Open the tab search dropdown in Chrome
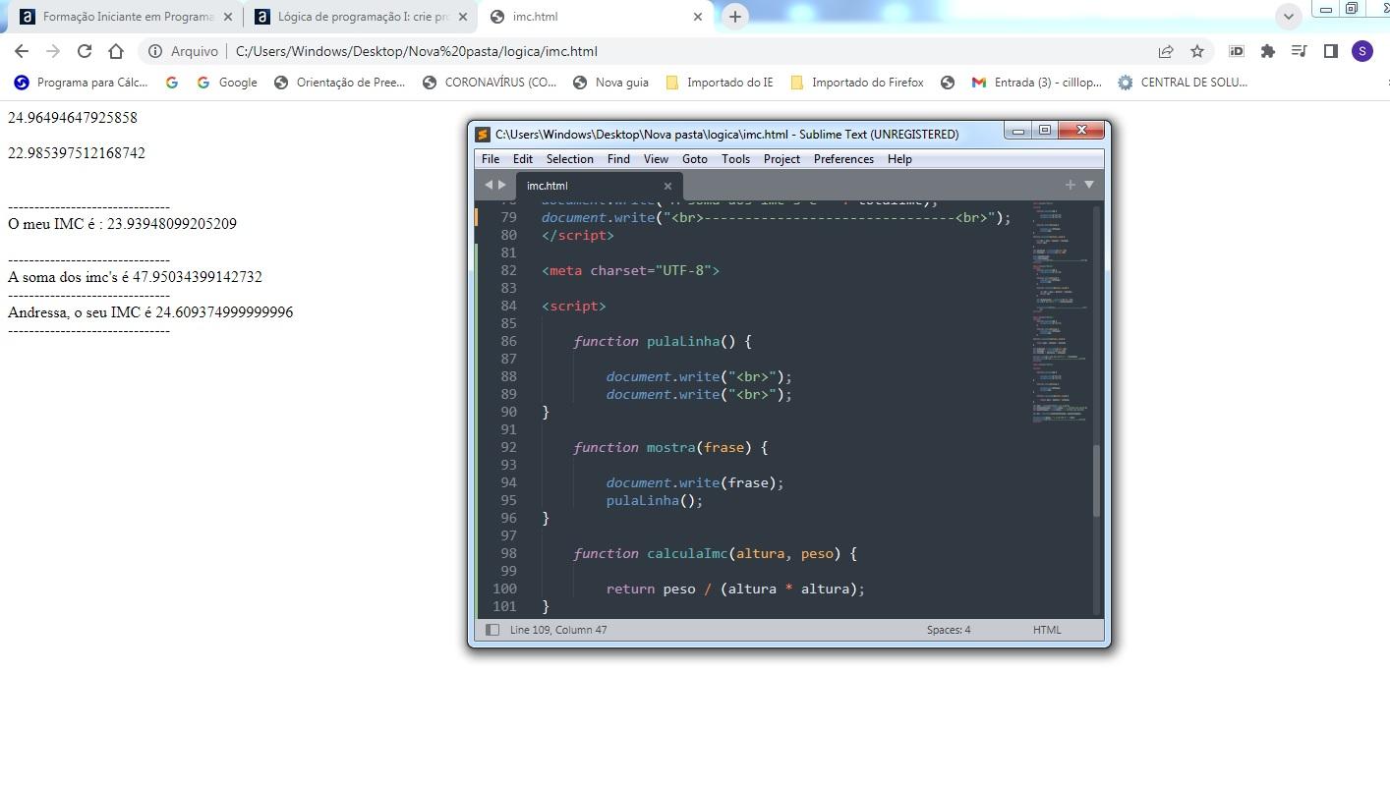This screenshot has height=786, width=1390. 1289,16
